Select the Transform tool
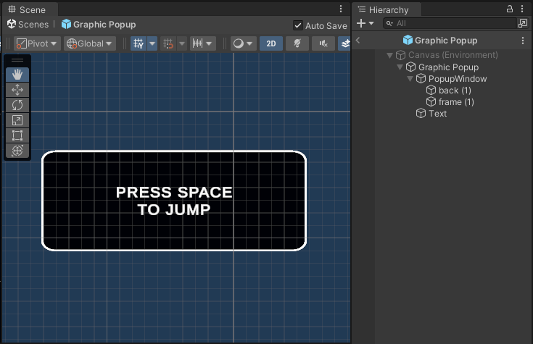Screen dimensions: 533x344 [17, 151]
